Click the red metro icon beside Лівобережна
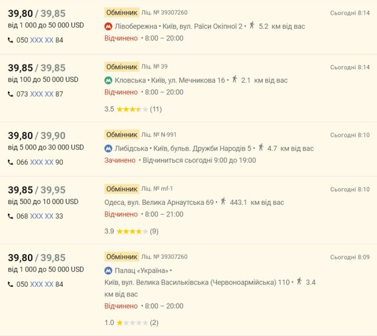The image size is (377, 336). click(x=108, y=26)
